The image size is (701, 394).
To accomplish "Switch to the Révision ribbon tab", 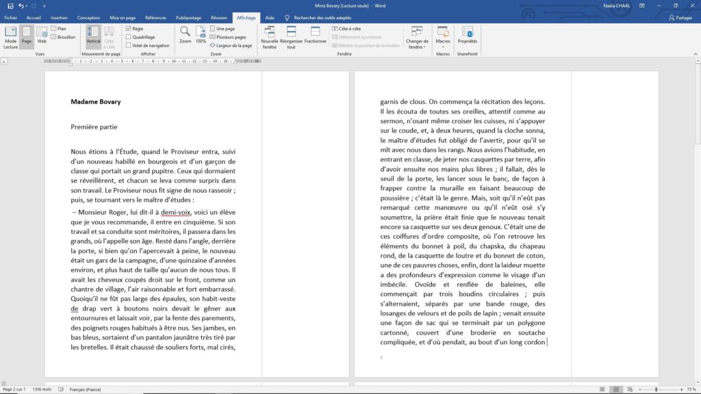I will pyautogui.click(x=218, y=18).
